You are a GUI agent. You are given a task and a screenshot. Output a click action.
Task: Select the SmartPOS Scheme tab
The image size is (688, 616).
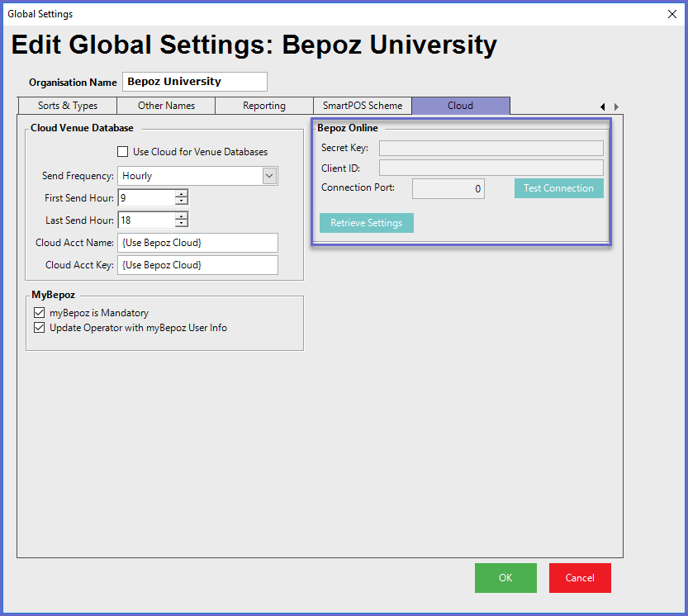[363, 106]
